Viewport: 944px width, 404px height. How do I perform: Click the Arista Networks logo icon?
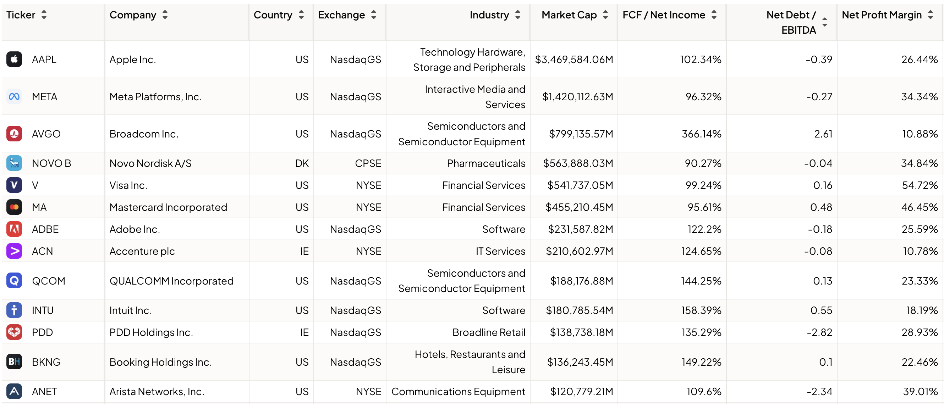(14, 392)
